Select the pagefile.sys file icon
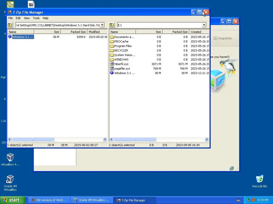Viewport: 273px width, 204px height. [112, 69]
